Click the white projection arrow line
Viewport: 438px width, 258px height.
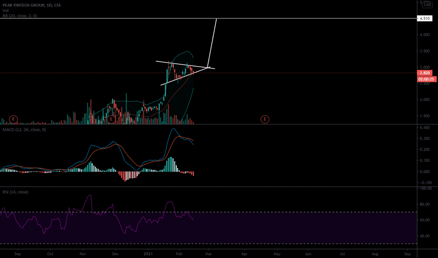pyautogui.click(x=212, y=43)
